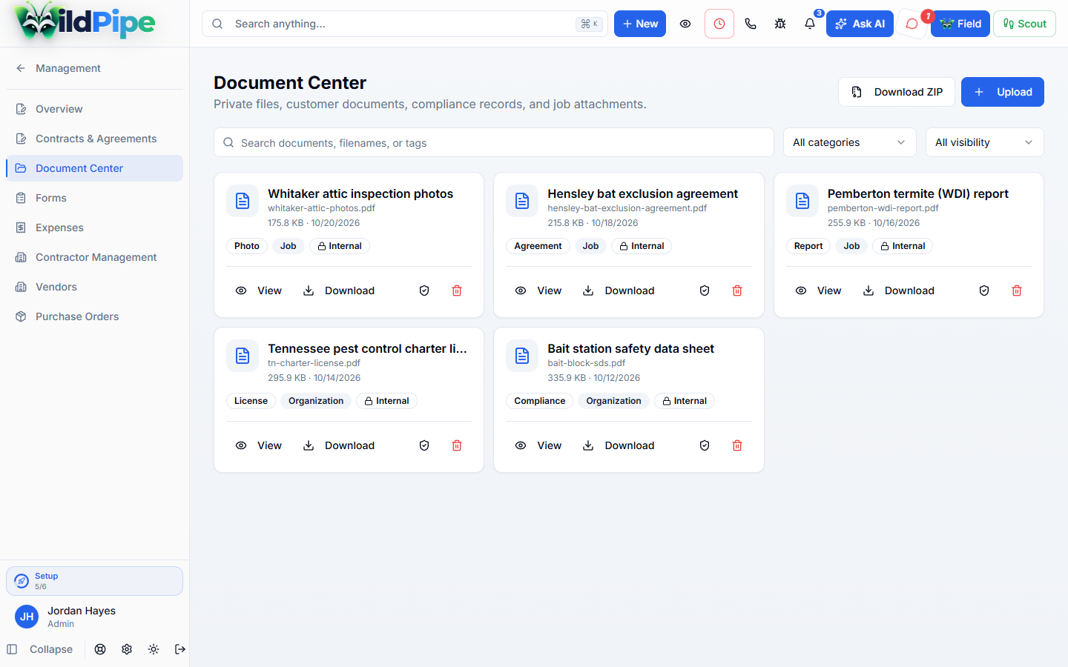Click License tag on Tennessee card
The image size is (1068, 667).
coord(251,401)
